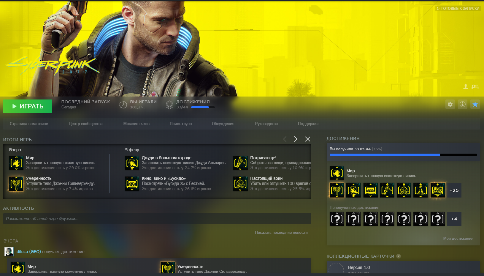Click the last unlocked achievement thumbnail before +25
The width and height of the screenshot is (484, 276).
[438, 190]
